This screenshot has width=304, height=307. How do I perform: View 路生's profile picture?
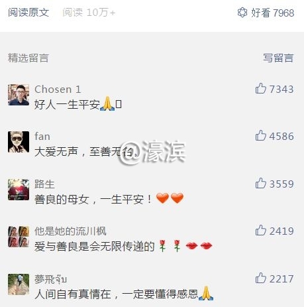point(19,190)
